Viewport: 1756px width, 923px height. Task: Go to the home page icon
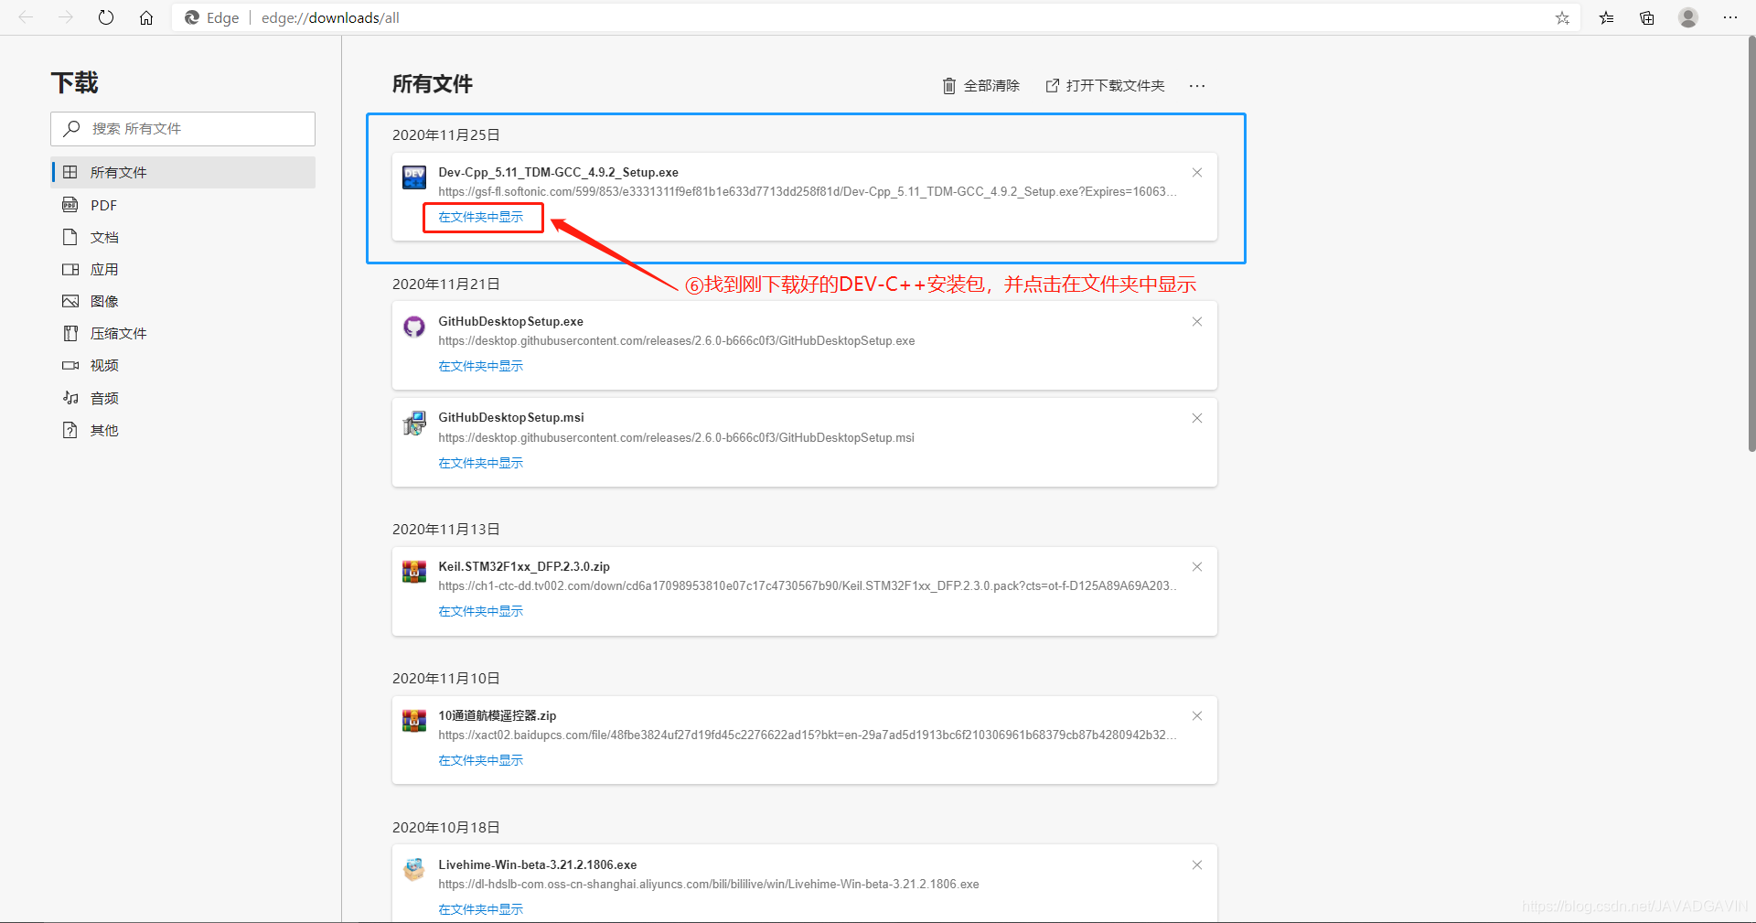pos(146,17)
